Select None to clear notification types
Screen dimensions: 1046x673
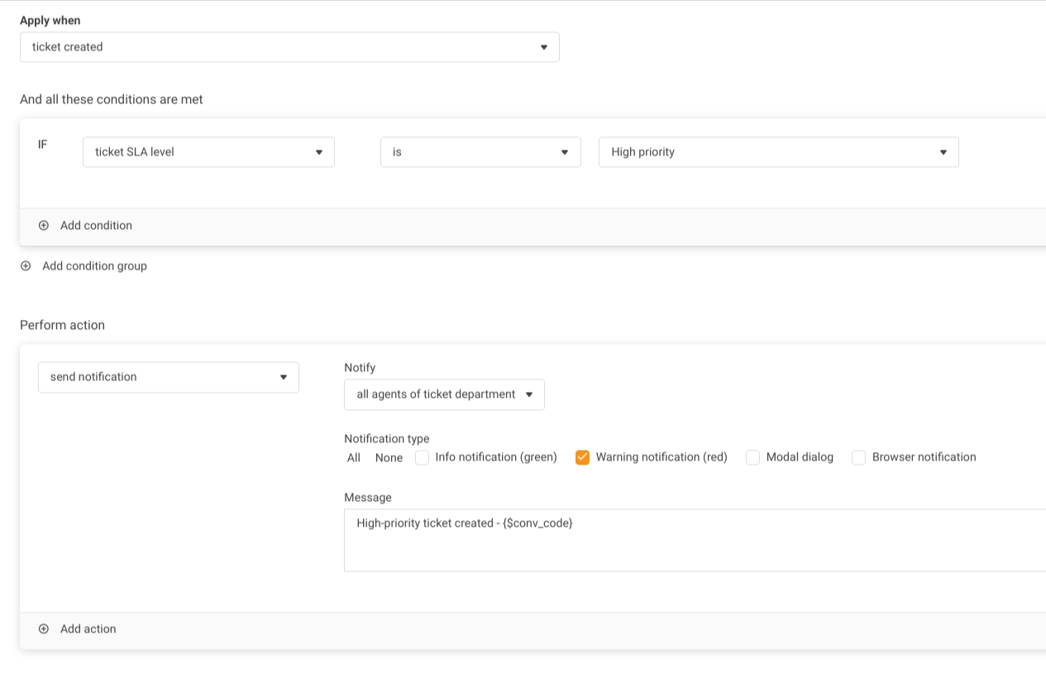(389, 458)
